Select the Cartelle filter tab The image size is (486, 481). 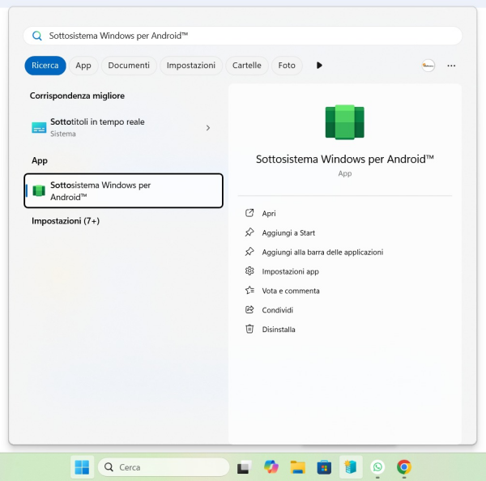pos(247,66)
